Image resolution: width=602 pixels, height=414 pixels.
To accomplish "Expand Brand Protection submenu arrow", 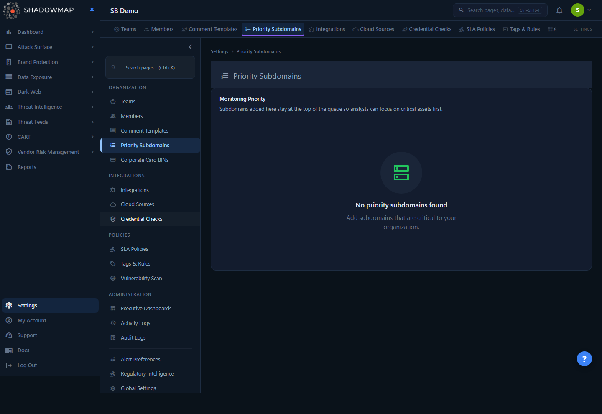I will [x=92, y=62].
